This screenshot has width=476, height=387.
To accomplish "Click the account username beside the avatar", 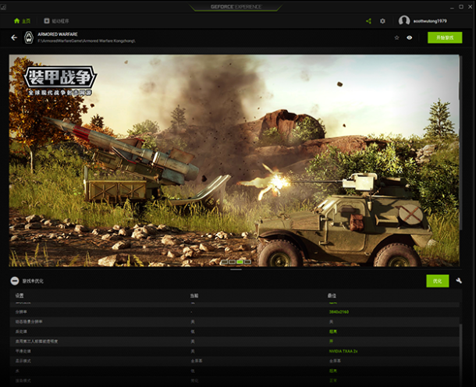I will pyautogui.click(x=430, y=21).
